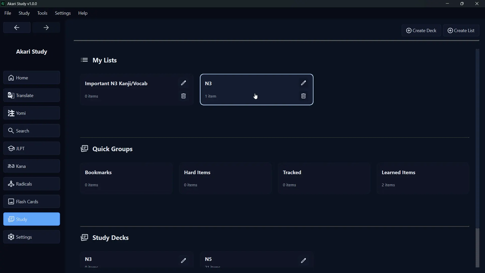485x273 pixels.
Task: Open the Important N3 Kanji/Vocab list card
Action: click(137, 89)
